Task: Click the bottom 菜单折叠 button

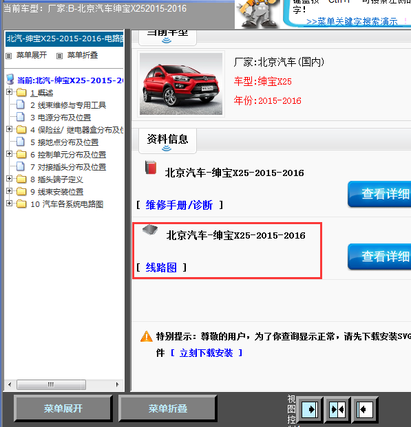Action: tap(168, 408)
